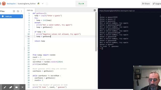The width and height of the screenshot is (161, 90).
Task: Close the annotation toolbar
Action: (x=22, y=87)
